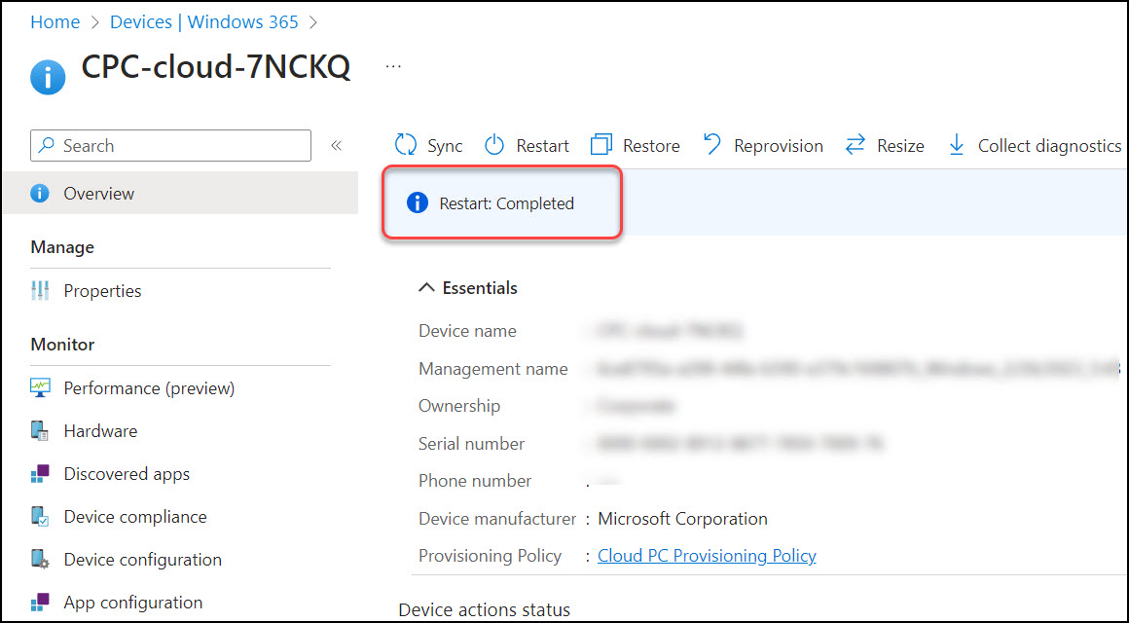Collapse the Essentials section chevron
This screenshot has height=623, width=1129.
click(427, 288)
